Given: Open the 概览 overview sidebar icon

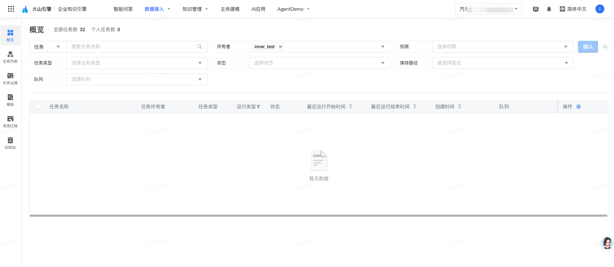Looking at the screenshot, I should [10, 35].
